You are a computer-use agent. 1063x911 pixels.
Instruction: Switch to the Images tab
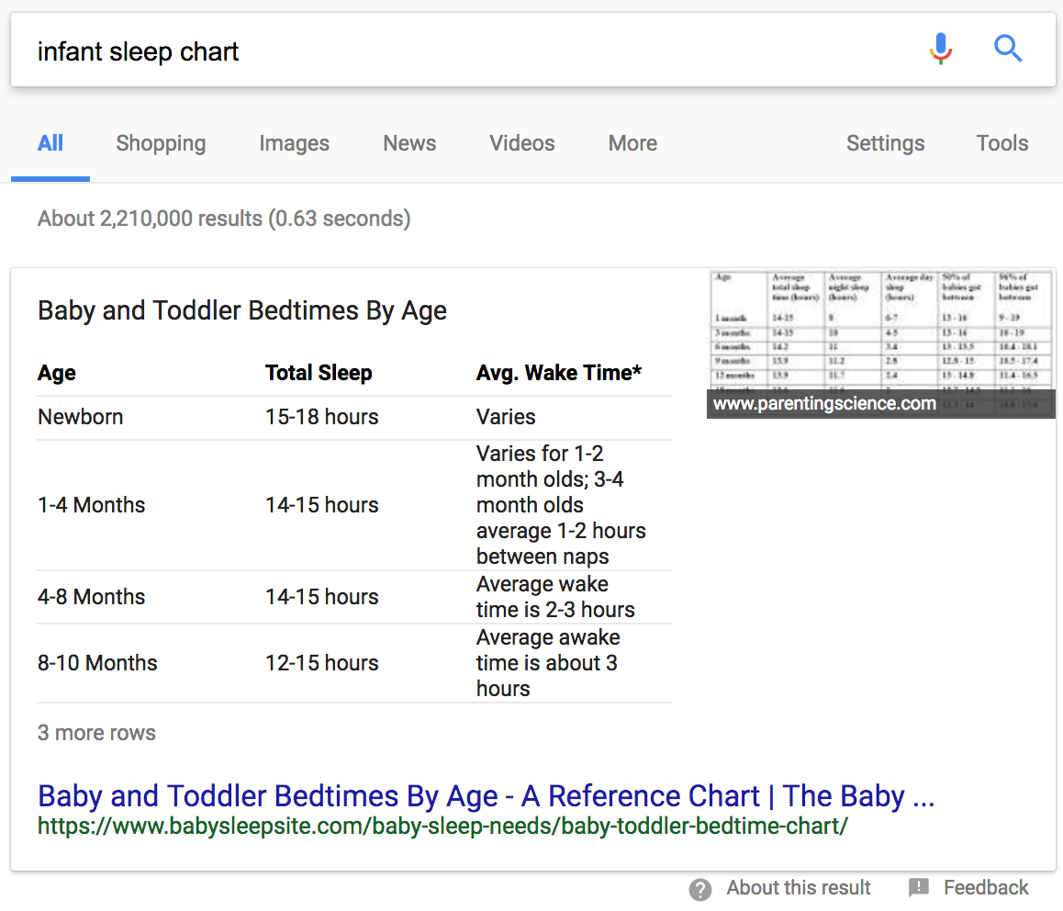click(294, 143)
